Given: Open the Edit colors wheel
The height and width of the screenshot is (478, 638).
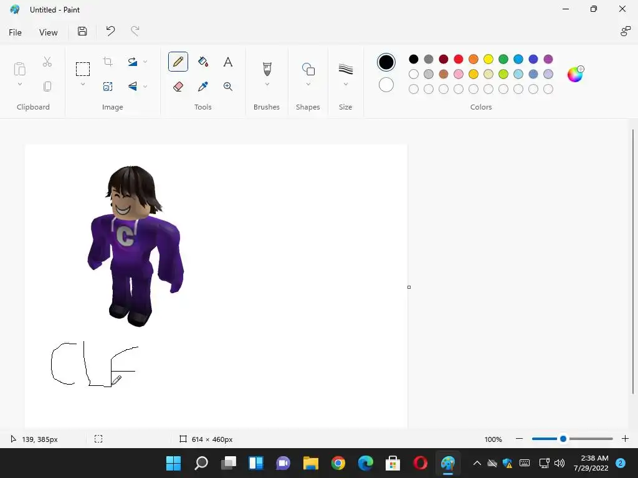Looking at the screenshot, I should [x=575, y=74].
